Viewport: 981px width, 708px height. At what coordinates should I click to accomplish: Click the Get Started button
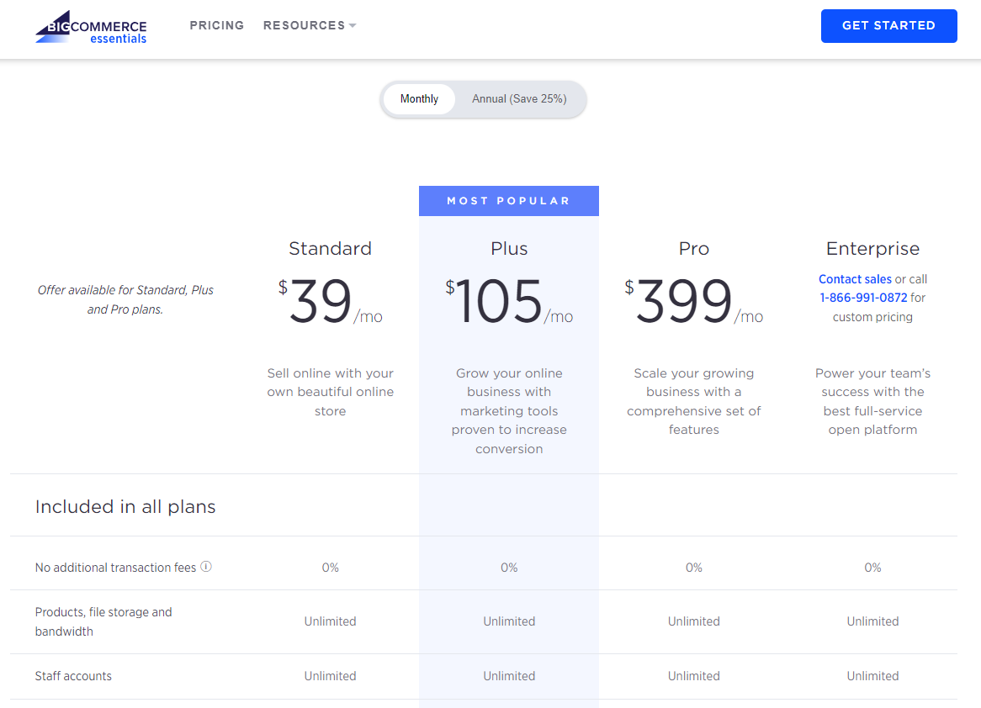[x=888, y=25]
